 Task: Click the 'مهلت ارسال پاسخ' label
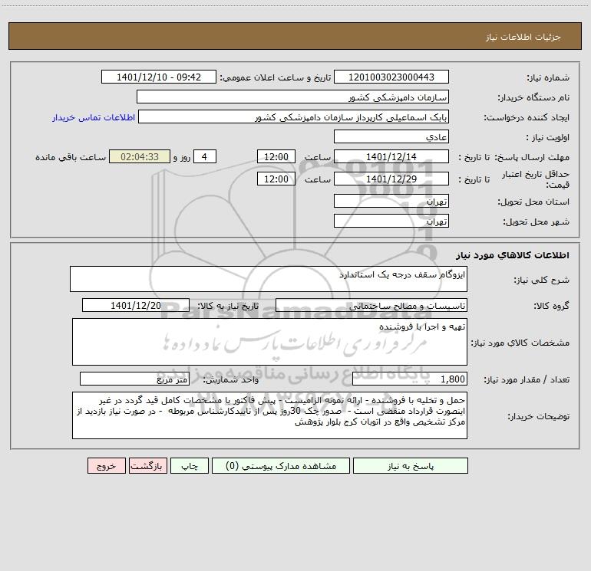(532, 157)
